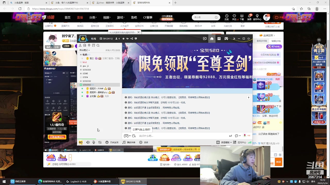
Task: Open the YY video camera icon
Action: 205,39
